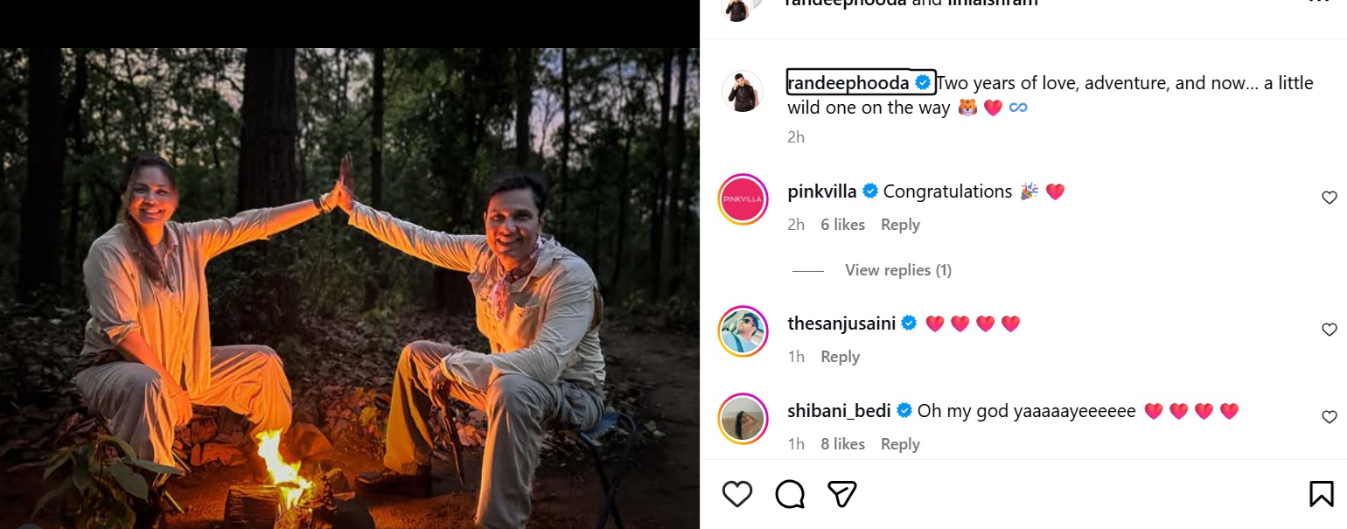Open the shibani_bedi username link

[839, 411]
